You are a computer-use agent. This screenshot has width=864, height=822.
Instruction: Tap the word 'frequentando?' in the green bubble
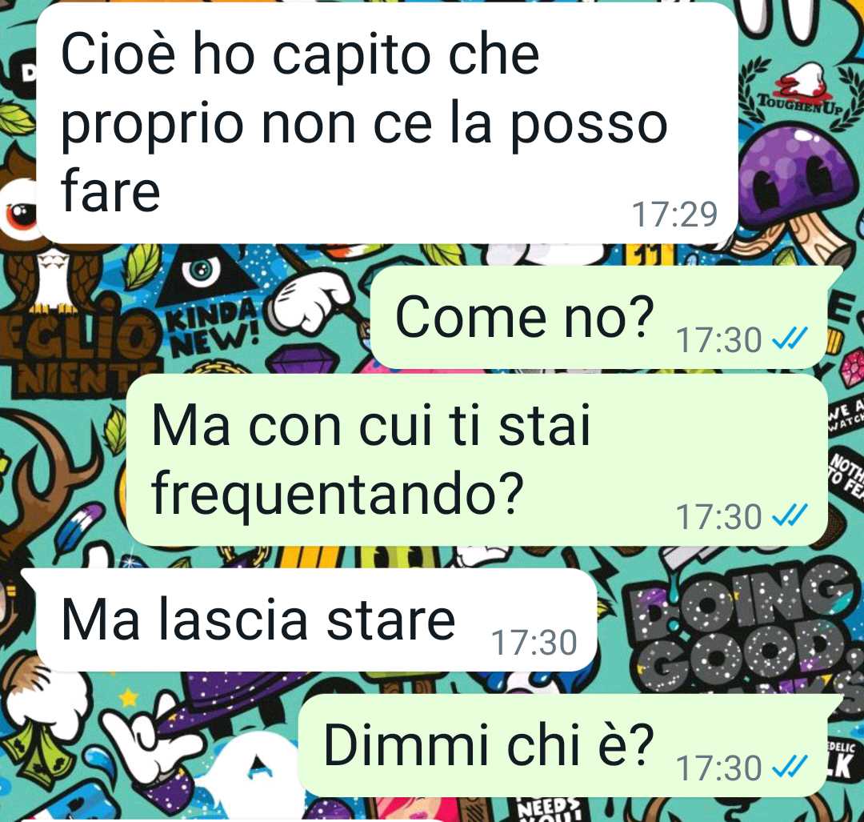click(338, 491)
